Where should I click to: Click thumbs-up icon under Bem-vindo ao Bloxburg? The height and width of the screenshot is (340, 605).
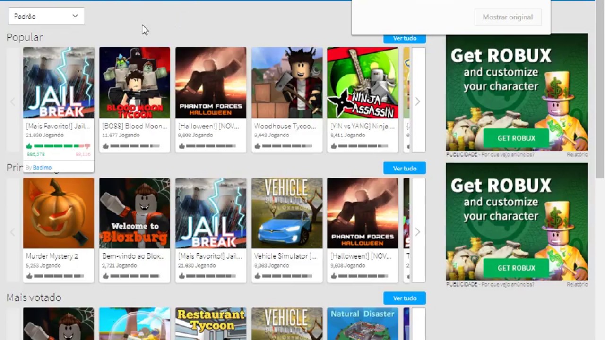point(105,276)
